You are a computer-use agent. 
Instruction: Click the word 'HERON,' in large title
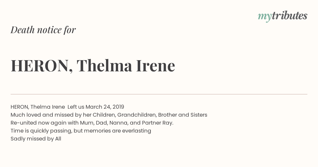[x=42, y=66]
